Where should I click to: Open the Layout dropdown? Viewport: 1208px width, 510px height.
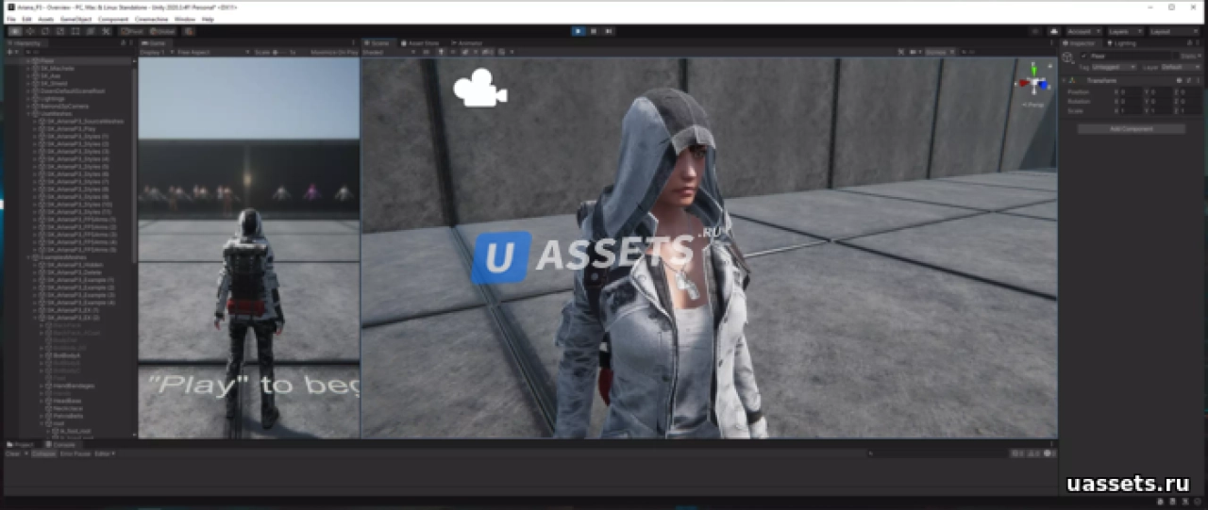(1174, 31)
